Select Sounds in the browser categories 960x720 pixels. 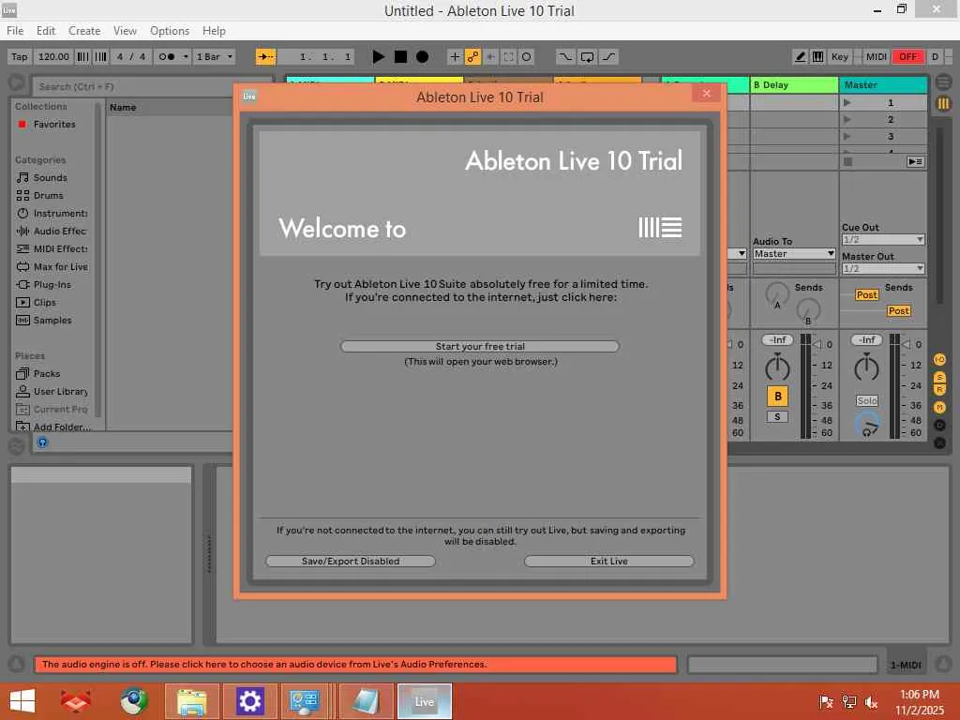[x=51, y=177]
